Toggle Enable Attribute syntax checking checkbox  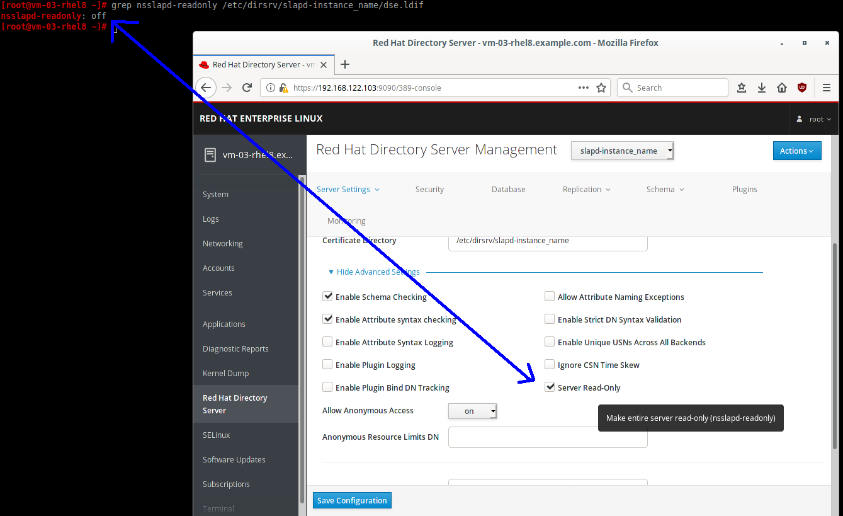click(x=327, y=319)
